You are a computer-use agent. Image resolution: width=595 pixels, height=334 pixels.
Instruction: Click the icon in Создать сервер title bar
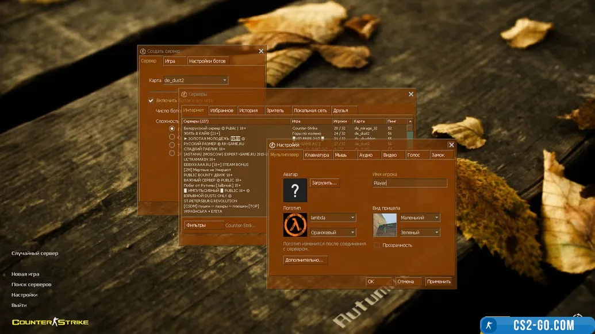click(x=143, y=51)
